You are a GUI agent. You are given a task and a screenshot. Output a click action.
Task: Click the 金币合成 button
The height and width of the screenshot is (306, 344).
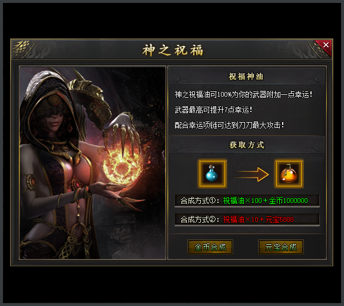pos(210,247)
